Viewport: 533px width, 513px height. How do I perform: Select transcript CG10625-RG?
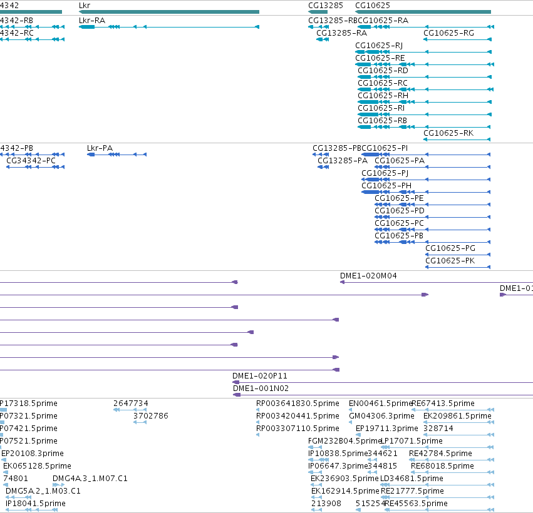pyautogui.click(x=458, y=39)
